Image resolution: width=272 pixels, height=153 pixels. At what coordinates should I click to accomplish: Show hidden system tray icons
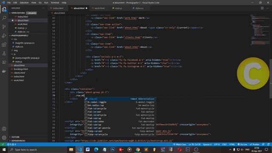230,150
